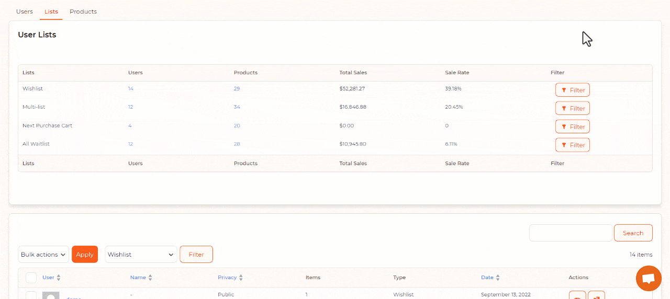This screenshot has width=670, height=299.
Task: Click into the search input field
Action: [x=571, y=233]
